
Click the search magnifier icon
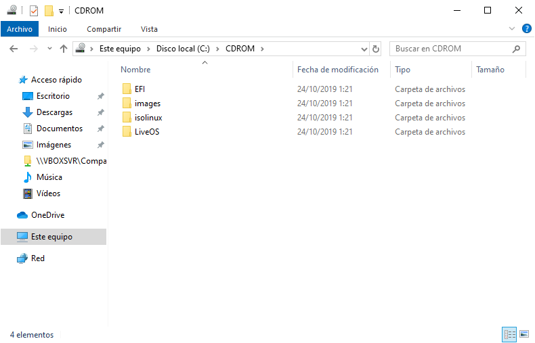tap(517, 49)
